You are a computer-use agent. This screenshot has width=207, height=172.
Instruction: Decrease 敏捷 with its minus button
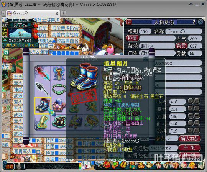197,131
